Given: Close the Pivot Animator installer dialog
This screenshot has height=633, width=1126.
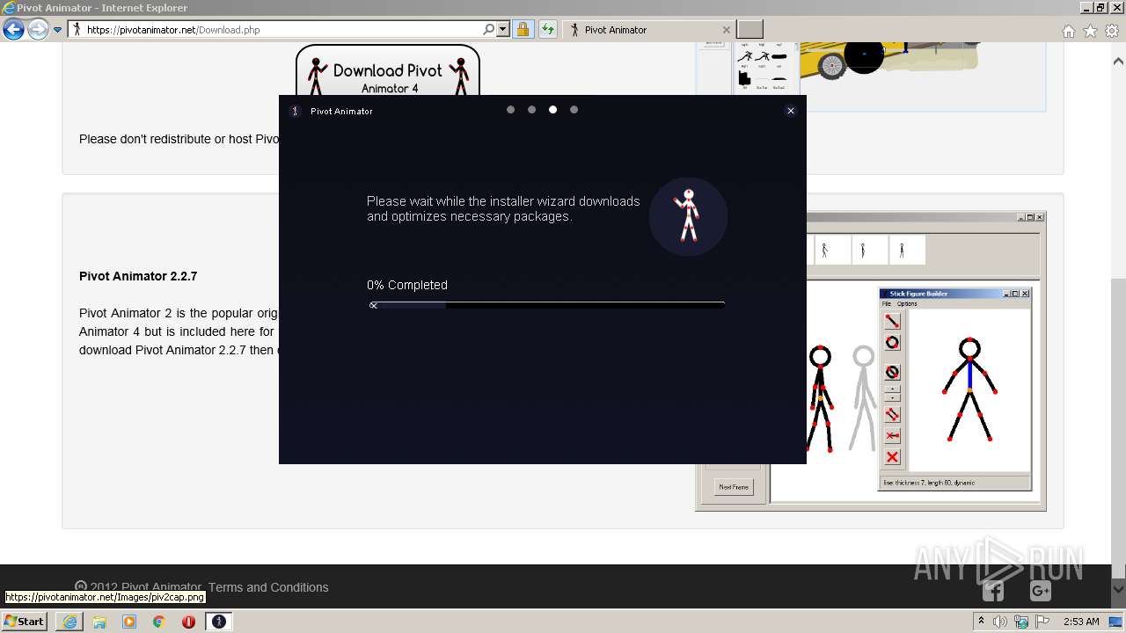Looking at the screenshot, I should [791, 111].
